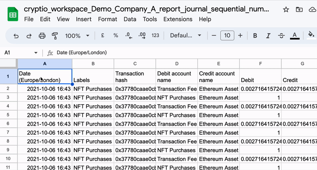Open the Data menu

[130, 19]
